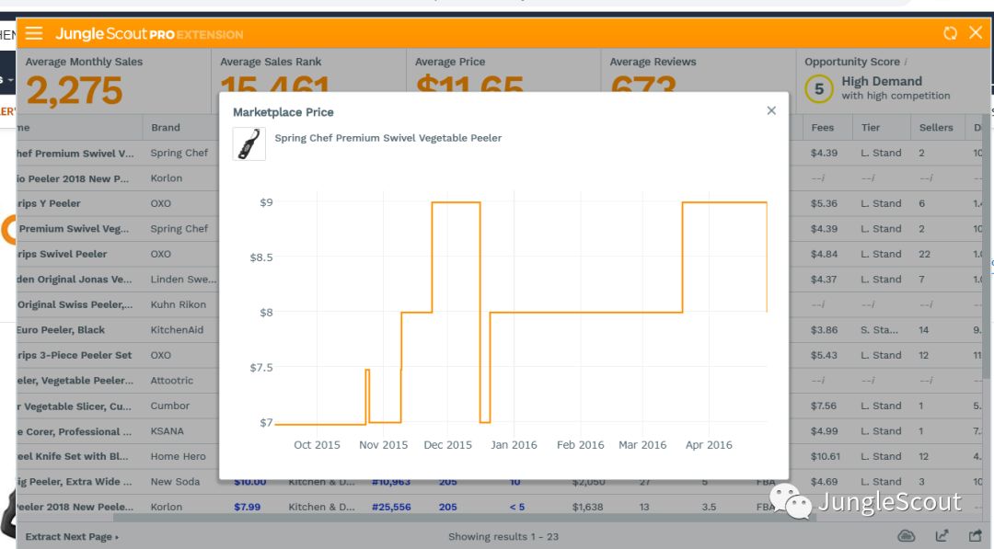The image size is (994, 549).
Task: Click the $7.99 price in Korlon row
Action: point(248,507)
